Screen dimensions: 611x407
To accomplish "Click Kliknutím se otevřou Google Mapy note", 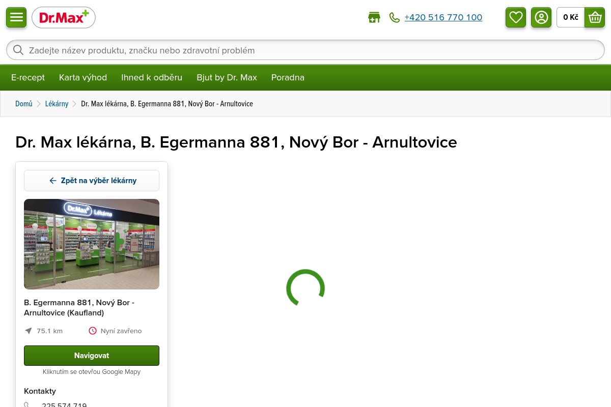I will (x=92, y=372).
